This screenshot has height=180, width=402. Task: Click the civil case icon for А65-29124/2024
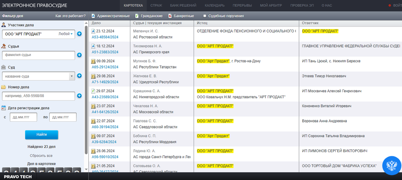93,61
